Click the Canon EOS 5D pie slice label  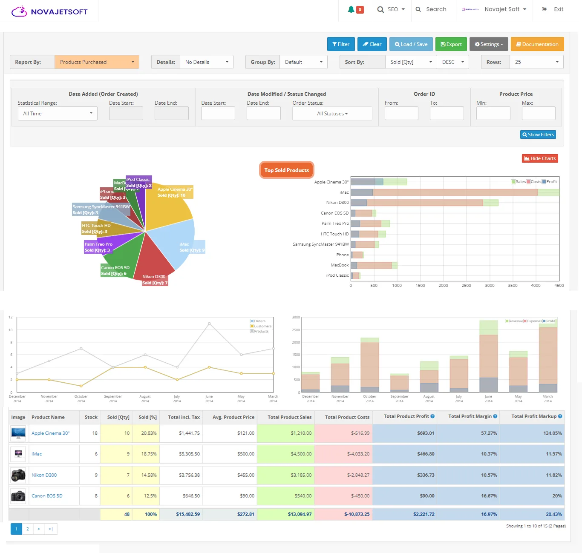pyautogui.click(x=115, y=271)
